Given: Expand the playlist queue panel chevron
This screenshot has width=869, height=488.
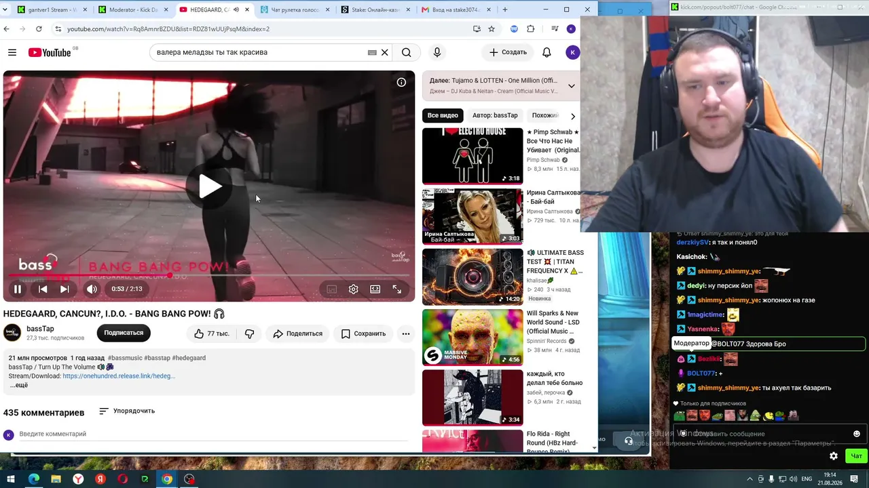Looking at the screenshot, I should click(572, 86).
